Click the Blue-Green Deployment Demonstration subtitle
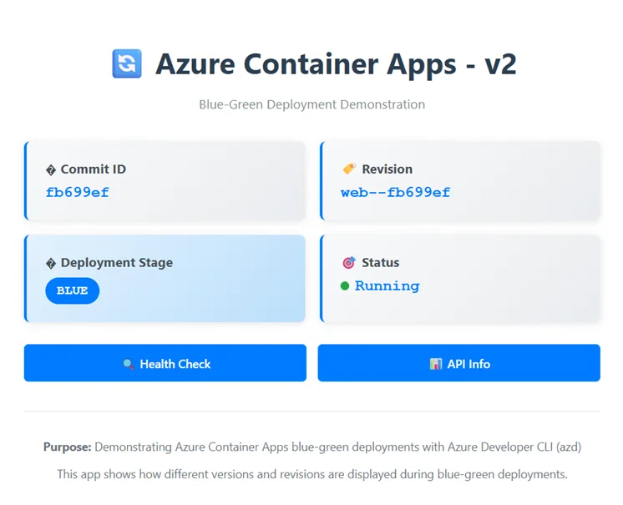 311,104
